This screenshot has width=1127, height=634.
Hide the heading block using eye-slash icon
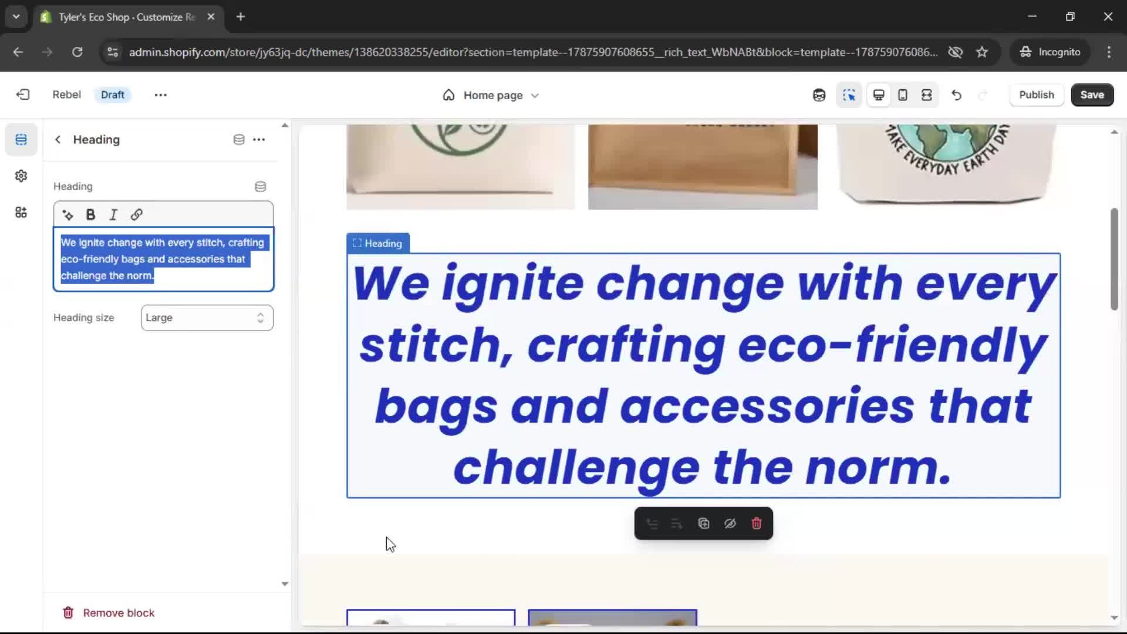[730, 523]
